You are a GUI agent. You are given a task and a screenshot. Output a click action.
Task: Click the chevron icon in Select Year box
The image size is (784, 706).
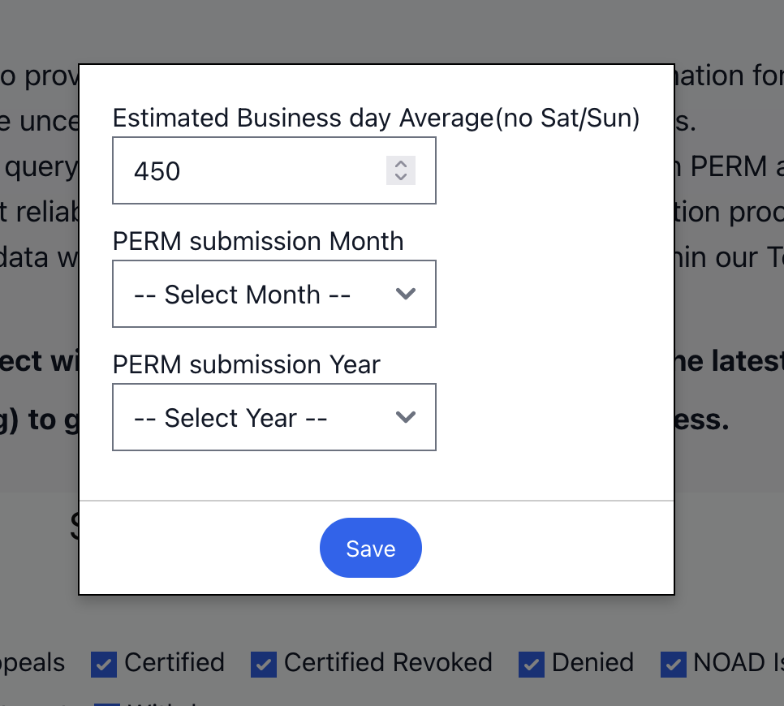[x=405, y=417]
